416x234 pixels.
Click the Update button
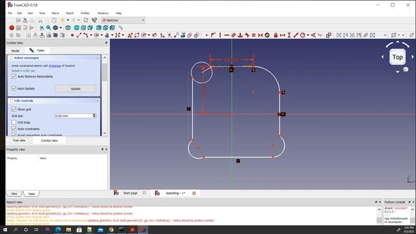click(x=75, y=88)
